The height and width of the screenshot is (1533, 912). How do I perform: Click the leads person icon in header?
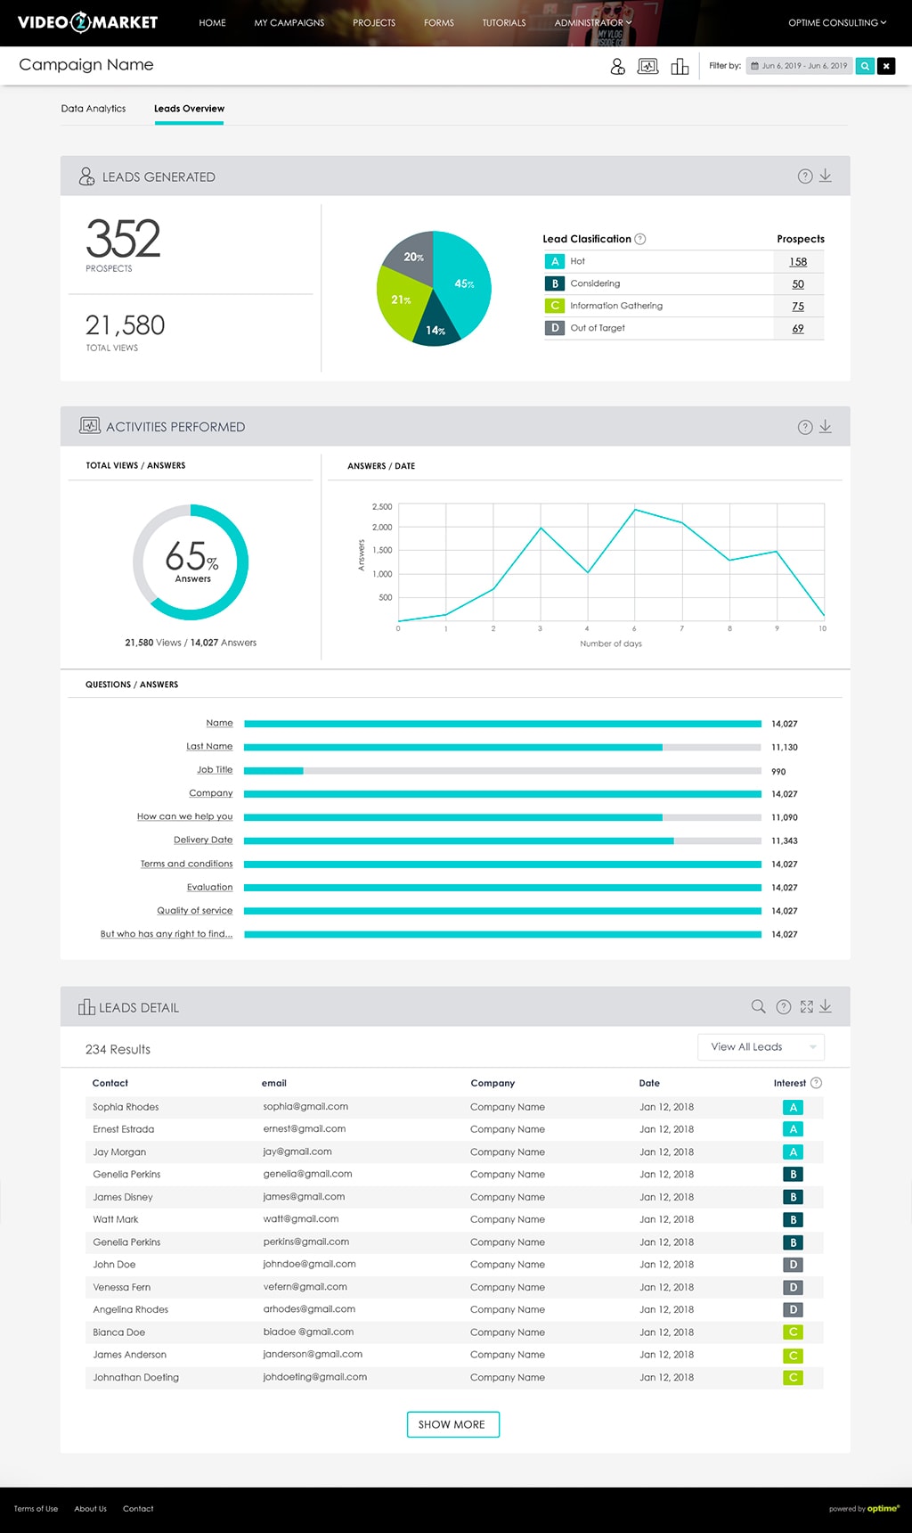pos(617,66)
